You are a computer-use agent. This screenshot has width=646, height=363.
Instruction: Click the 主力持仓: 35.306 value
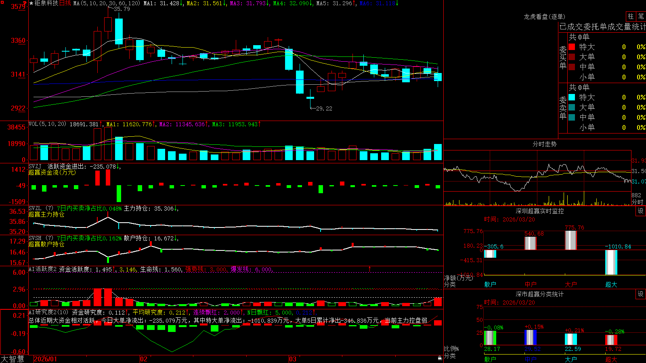click(x=149, y=209)
